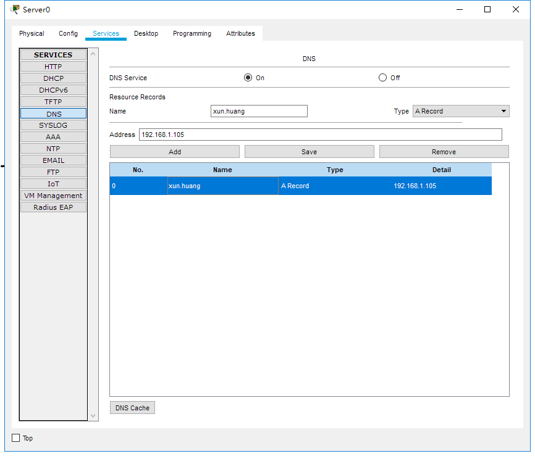535x456 pixels.
Task: Click the No. column header
Action: pos(138,170)
